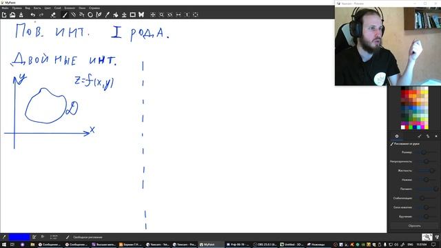Select the Pan view arrows tool
Image resolution: width=441 pixels, height=248 pixels.
pos(153,15)
